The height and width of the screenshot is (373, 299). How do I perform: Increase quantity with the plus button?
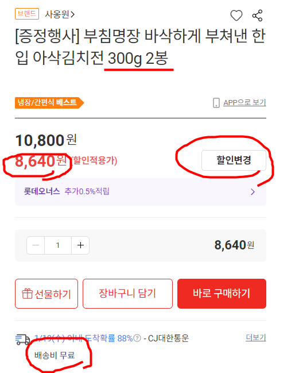[x=80, y=245]
